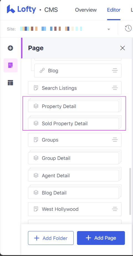133x256 pixels.
Task: Open the layout sections icon in sidebar
Action: 10,83
